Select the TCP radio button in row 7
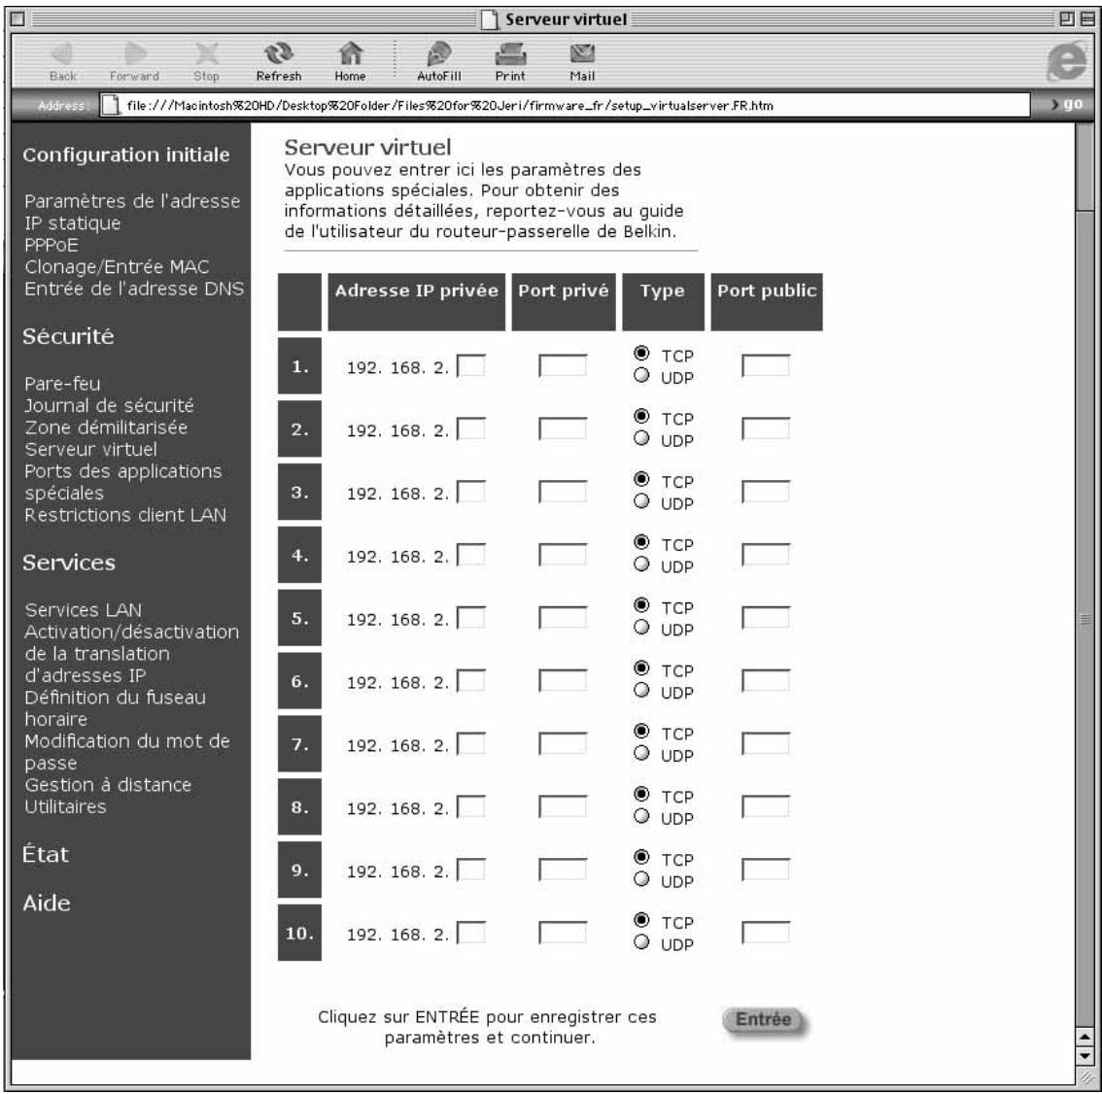 (641, 731)
